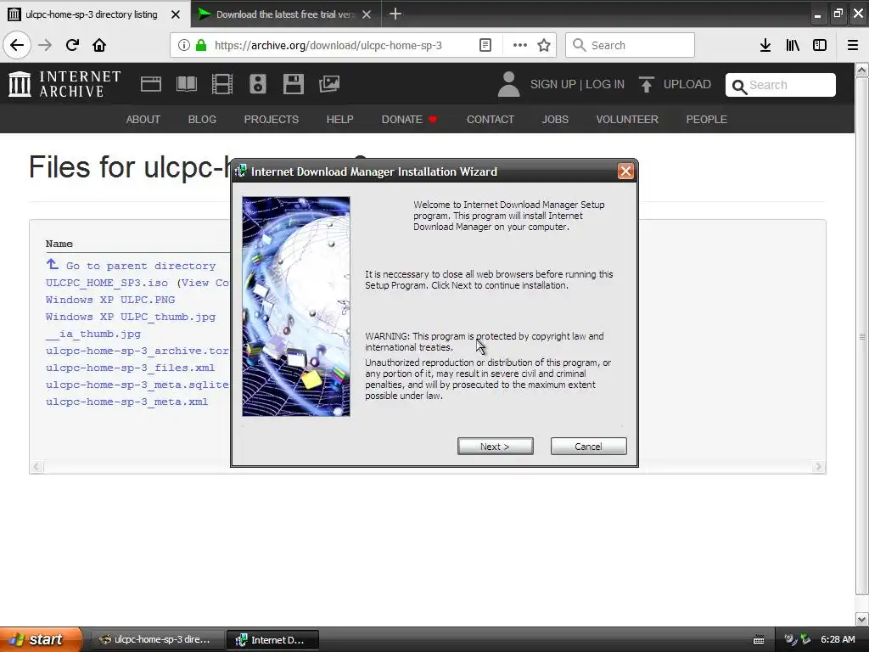Open ulcpc-home-sp-3_meta.xml link
869x652 pixels.
click(127, 402)
